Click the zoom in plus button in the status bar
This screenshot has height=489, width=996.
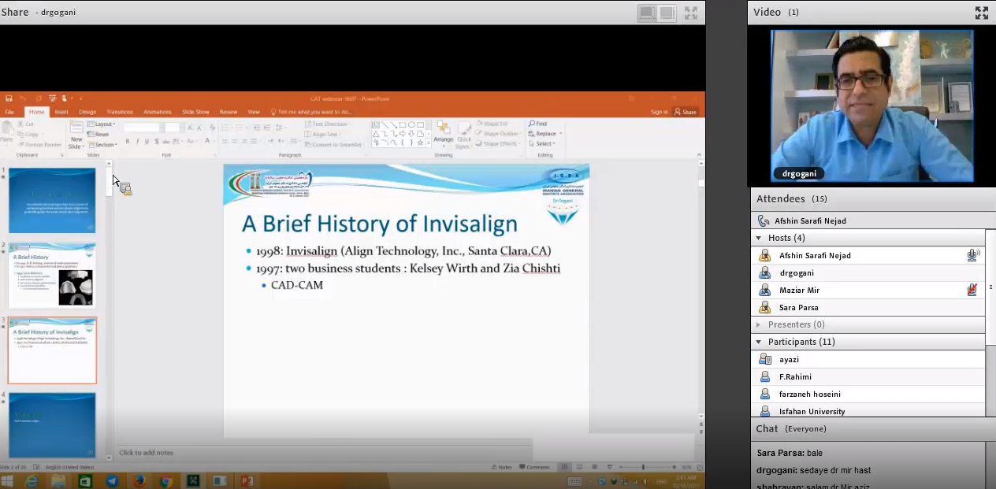pyautogui.click(x=674, y=467)
